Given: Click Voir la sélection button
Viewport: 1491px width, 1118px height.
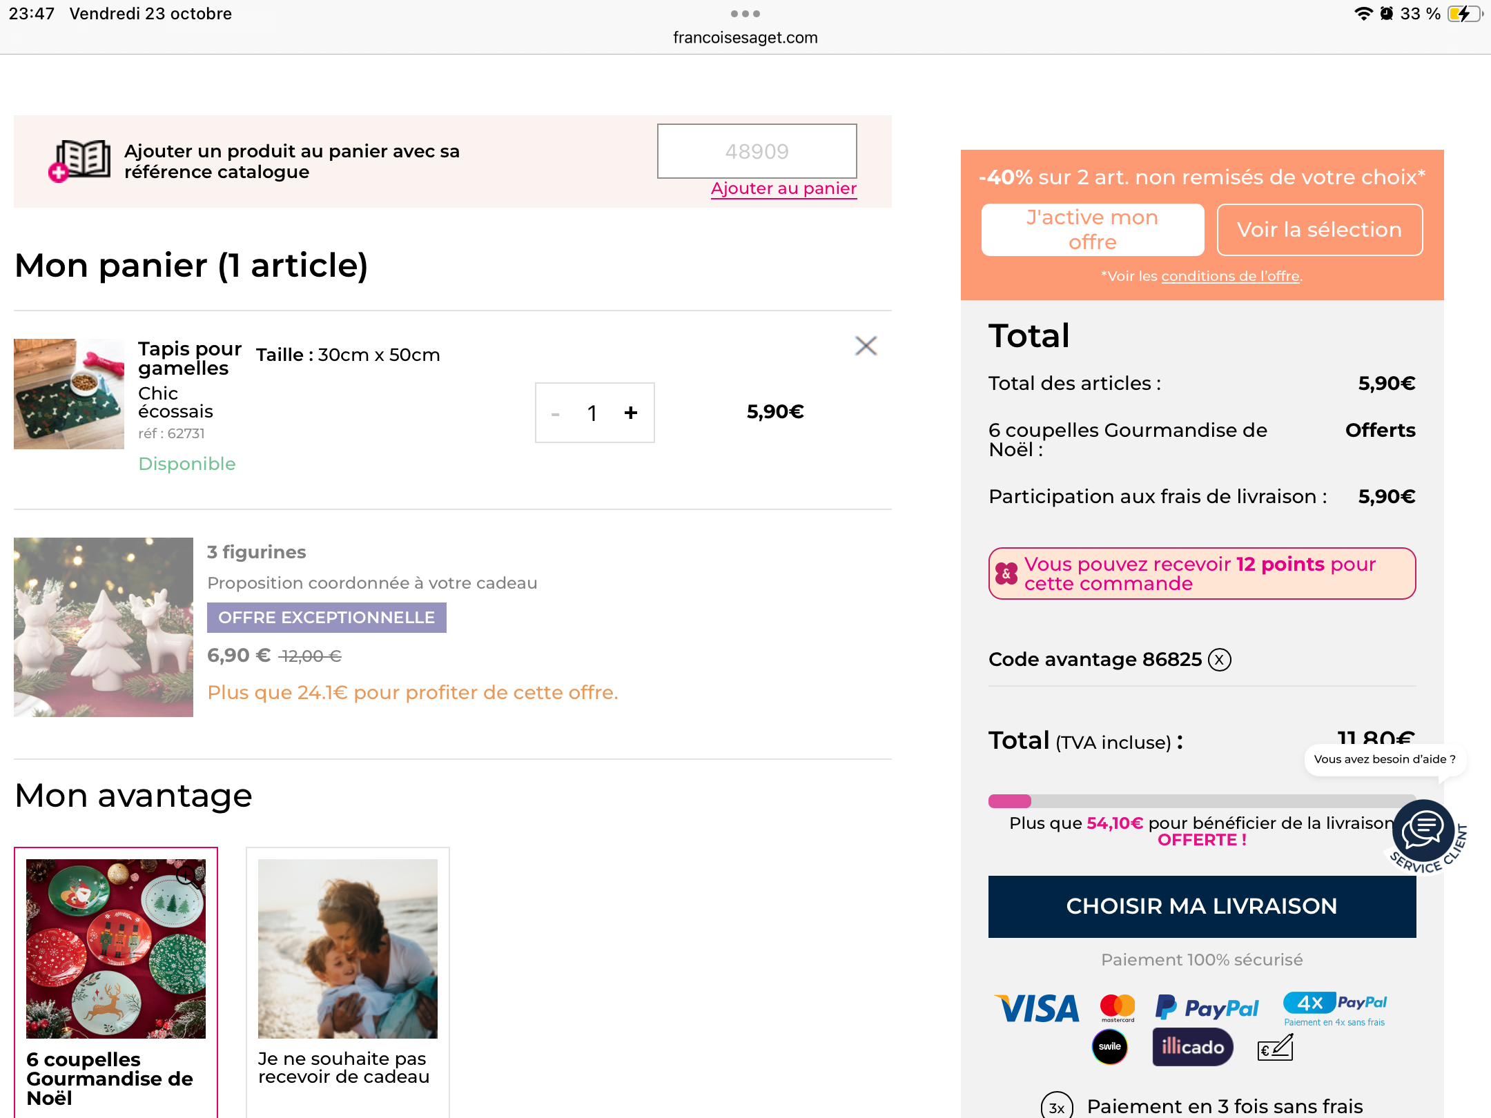Looking at the screenshot, I should (x=1319, y=230).
